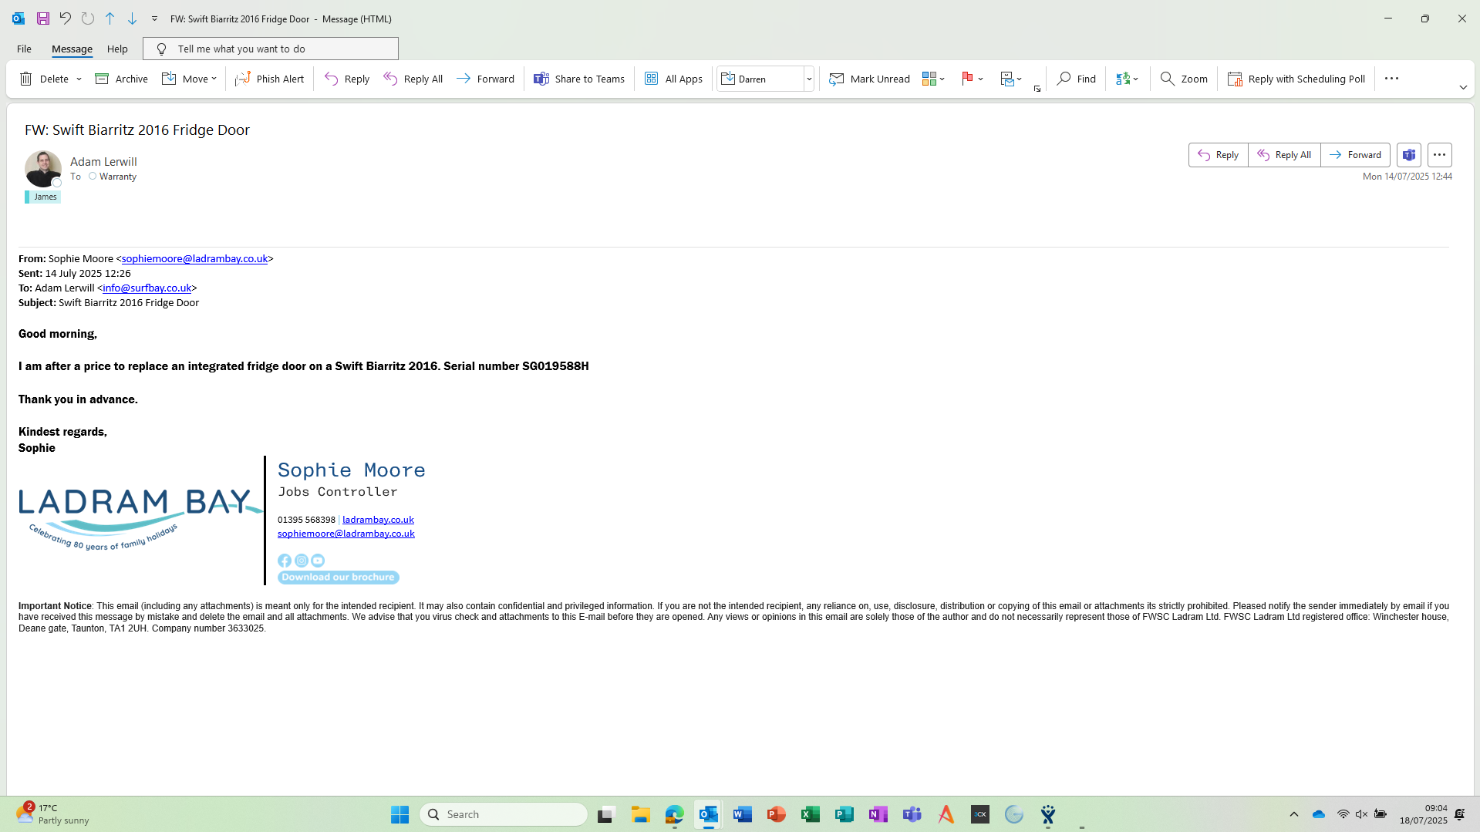Click the Find magnifier icon
Viewport: 1480px width, 832px height.
(1064, 79)
